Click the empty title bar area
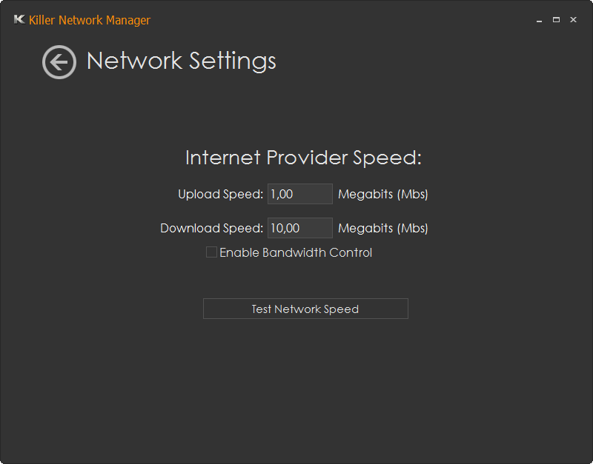Viewport: 593px width, 464px height. point(340,20)
